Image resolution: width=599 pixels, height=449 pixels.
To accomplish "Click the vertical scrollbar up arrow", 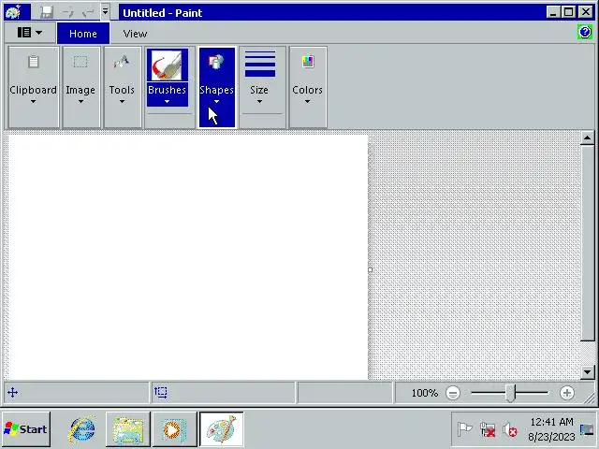I will [x=587, y=138].
